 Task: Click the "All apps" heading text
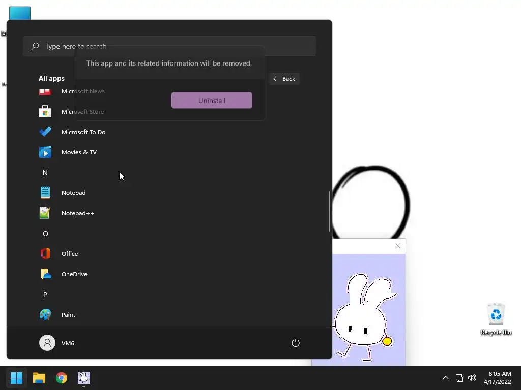point(51,78)
